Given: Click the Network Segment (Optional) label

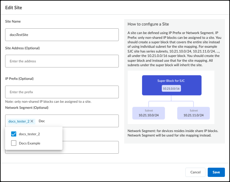Looking at the screenshot, I should [x=27, y=108].
